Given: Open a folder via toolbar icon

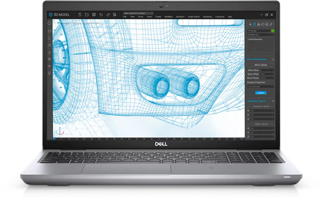Looking at the screenshot, I should (87, 14).
